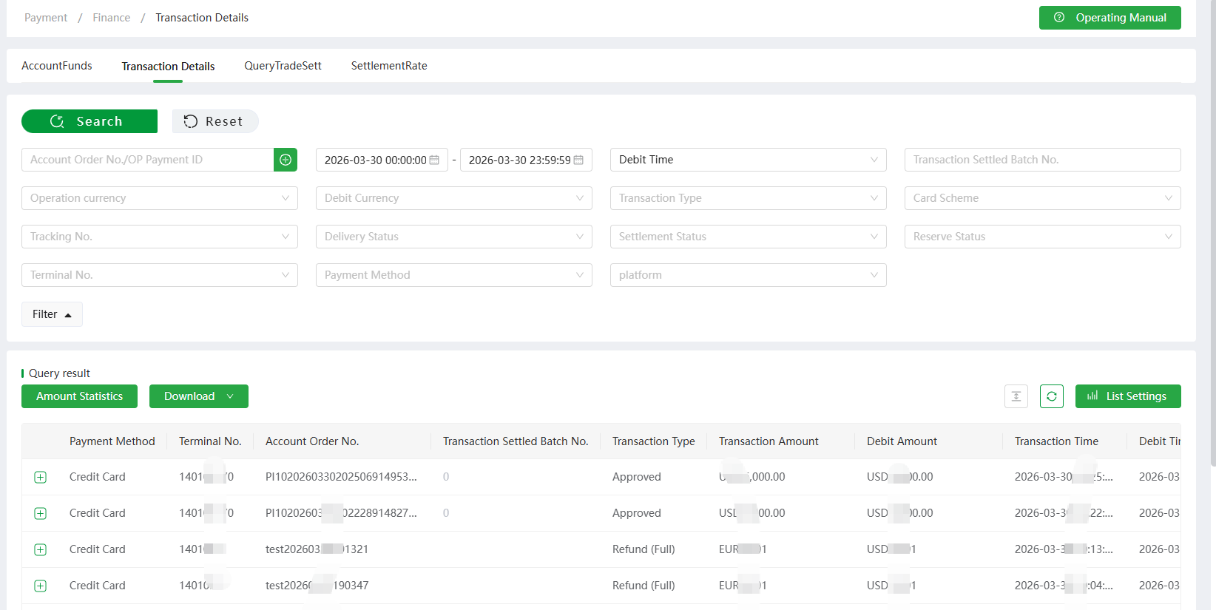1216x610 pixels.
Task: Click Amount Statistics button
Action: pos(79,396)
